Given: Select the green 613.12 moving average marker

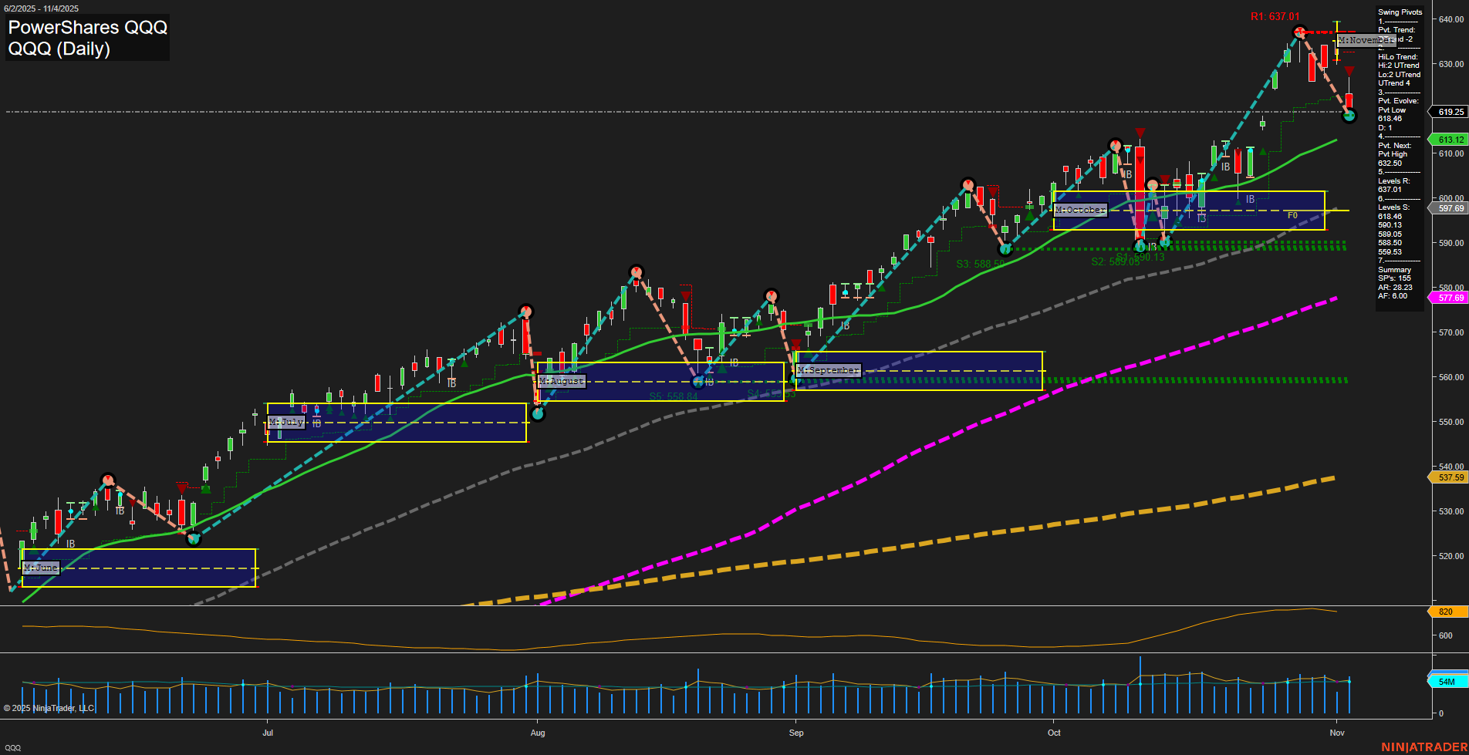Looking at the screenshot, I should click(1450, 140).
